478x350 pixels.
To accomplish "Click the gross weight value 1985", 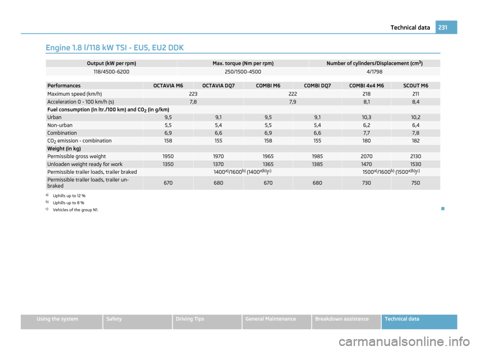I will [317, 156].
